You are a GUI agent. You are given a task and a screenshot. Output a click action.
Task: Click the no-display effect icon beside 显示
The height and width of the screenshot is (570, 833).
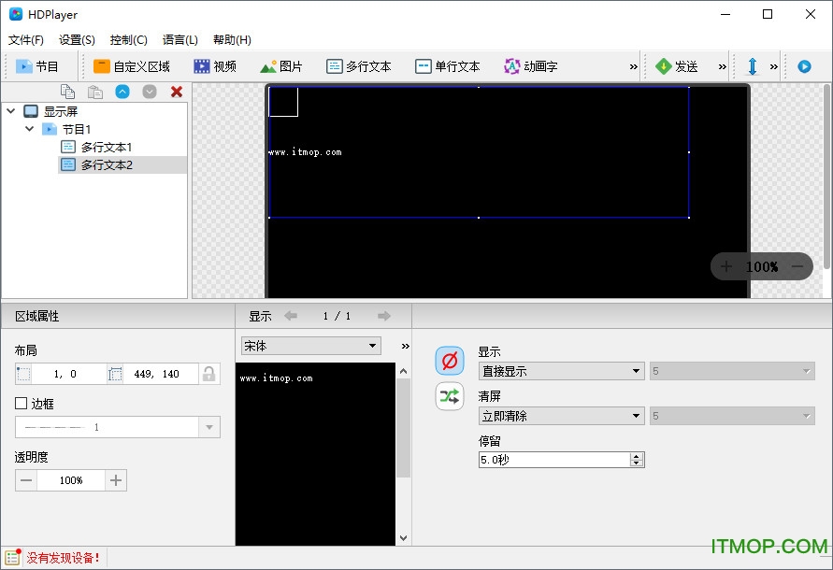pos(450,361)
